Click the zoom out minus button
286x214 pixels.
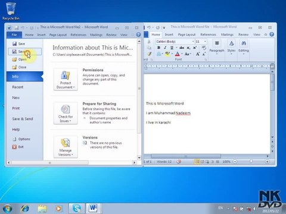(x=235, y=162)
